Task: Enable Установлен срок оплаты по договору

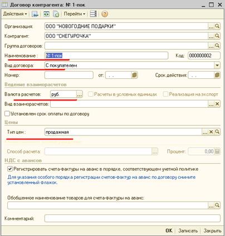Action: coord(7,113)
